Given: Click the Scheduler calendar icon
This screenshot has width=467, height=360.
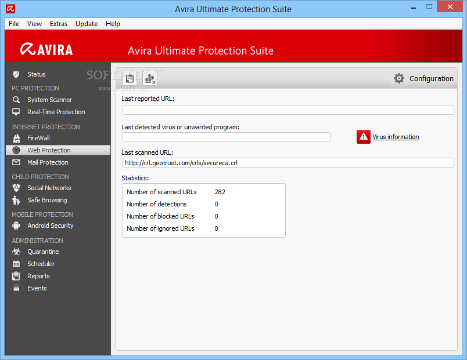Looking at the screenshot, I should 16,264.
